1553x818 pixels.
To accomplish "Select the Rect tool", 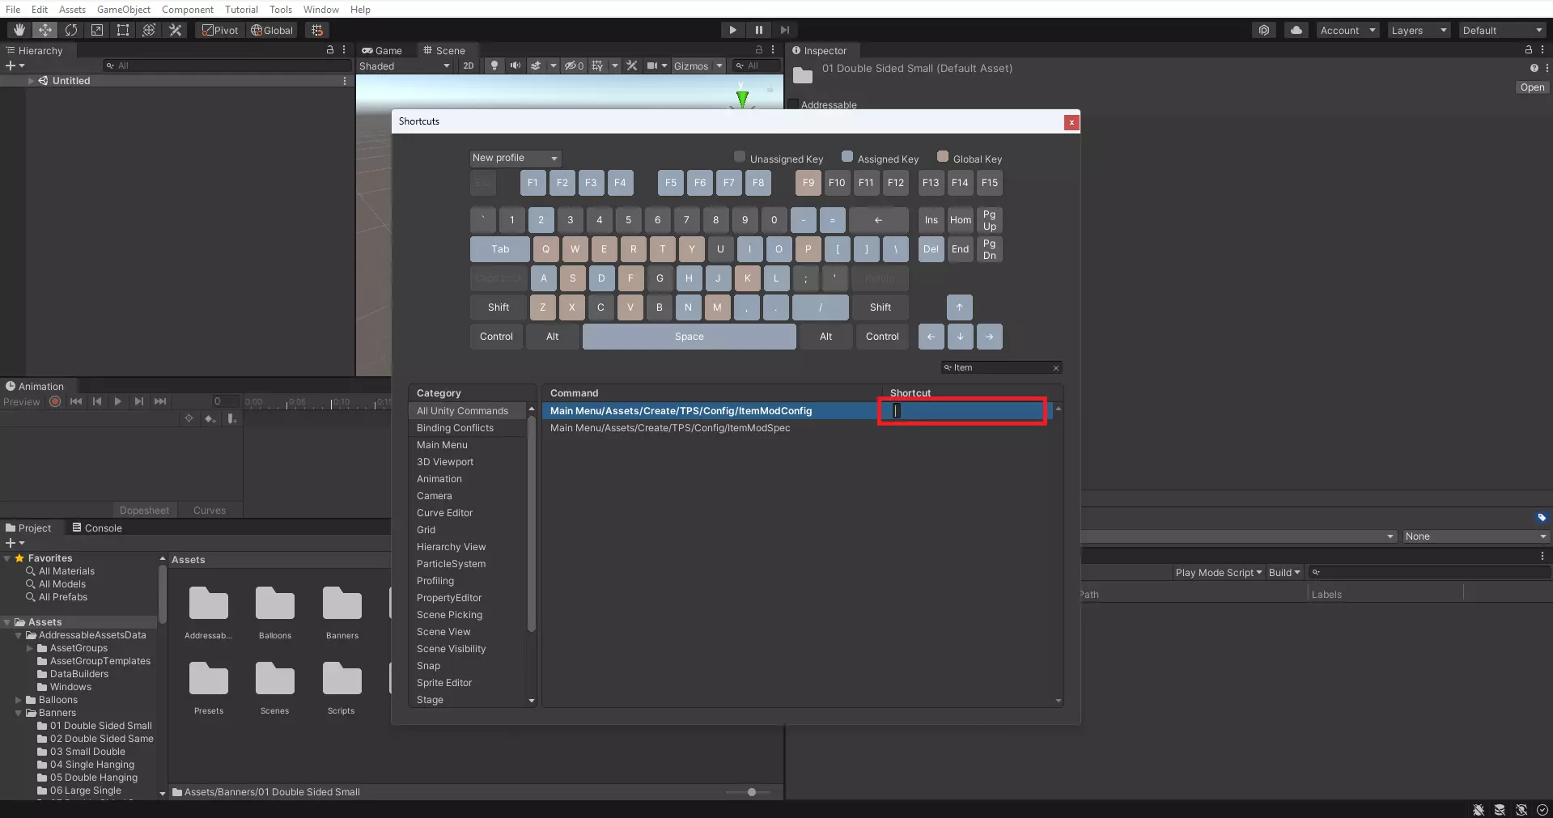I will pos(123,30).
